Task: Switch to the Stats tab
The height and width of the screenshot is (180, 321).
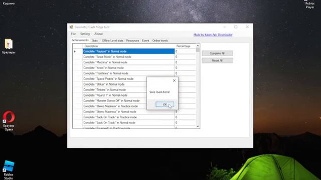Action: point(95,40)
